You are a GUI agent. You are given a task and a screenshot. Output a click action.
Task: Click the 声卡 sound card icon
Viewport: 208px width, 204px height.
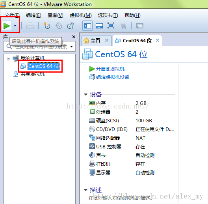click(92, 155)
